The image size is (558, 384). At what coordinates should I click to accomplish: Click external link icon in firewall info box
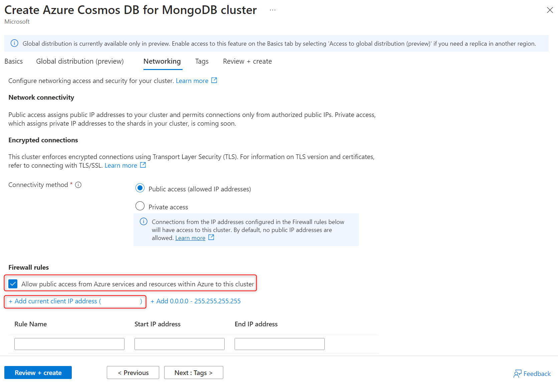pos(211,237)
